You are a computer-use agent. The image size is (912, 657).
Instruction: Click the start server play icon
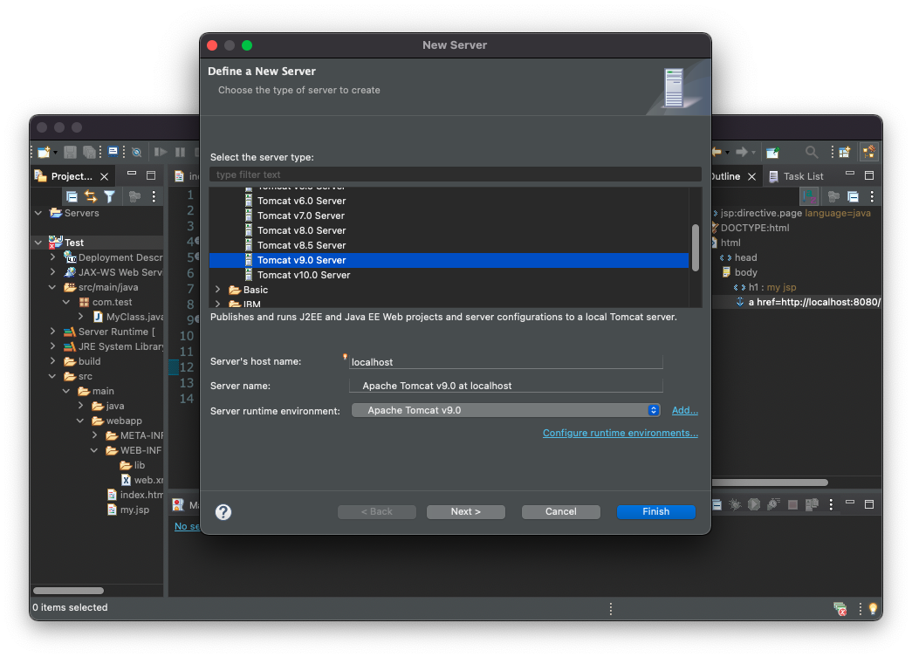pyautogui.click(x=754, y=504)
